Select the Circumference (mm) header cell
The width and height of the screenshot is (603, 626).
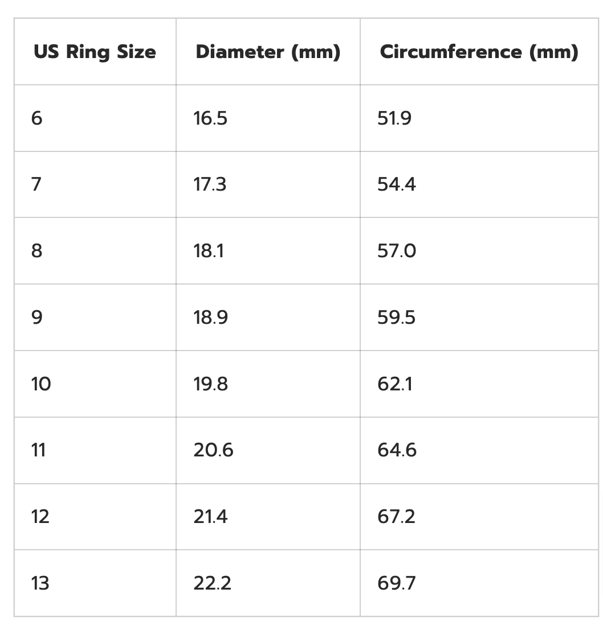479,52
